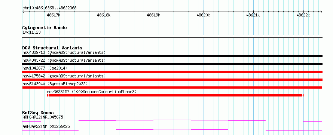Click the 10q11.23 band label
This screenshot has width=333, height=135.
coord(31,33)
